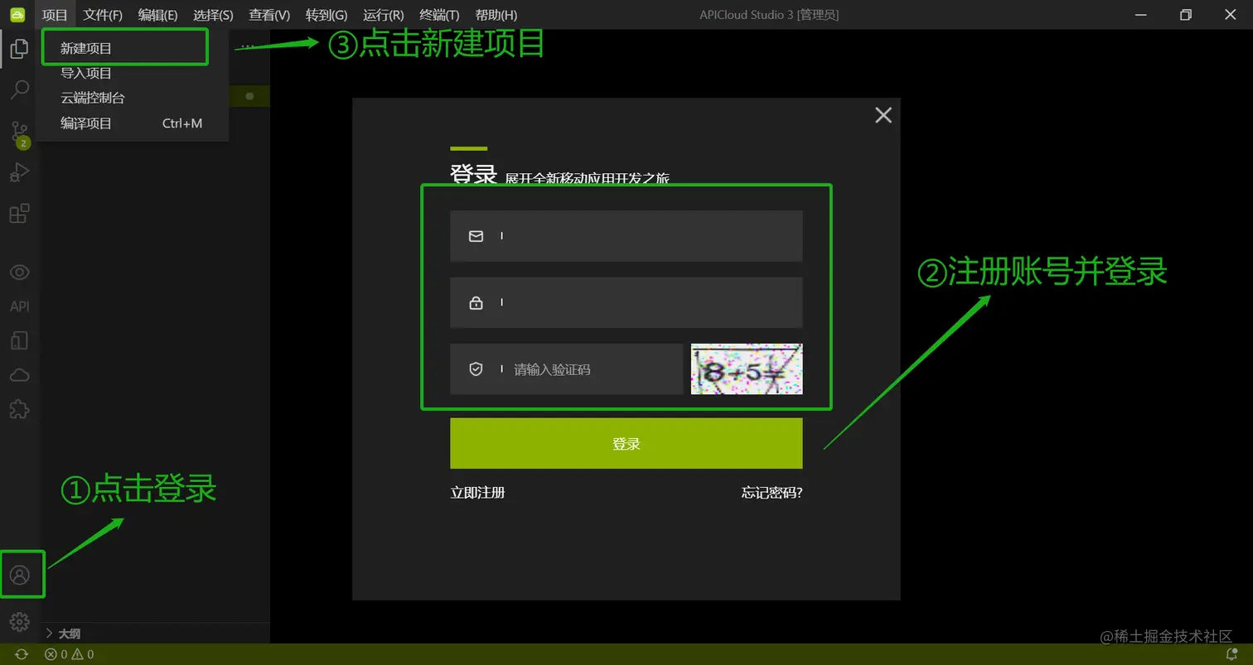Open the Explorer view in the sidebar
The height and width of the screenshot is (665, 1253).
click(19, 48)
